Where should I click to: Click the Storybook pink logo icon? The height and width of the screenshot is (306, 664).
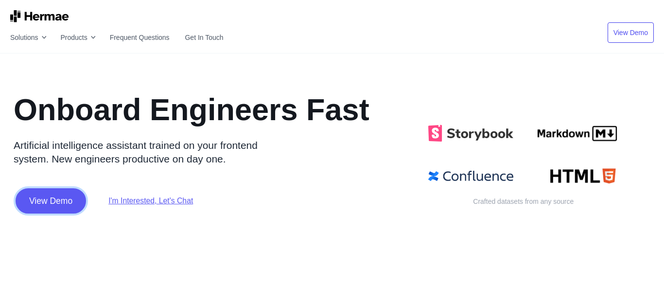(x=435, y=133)
